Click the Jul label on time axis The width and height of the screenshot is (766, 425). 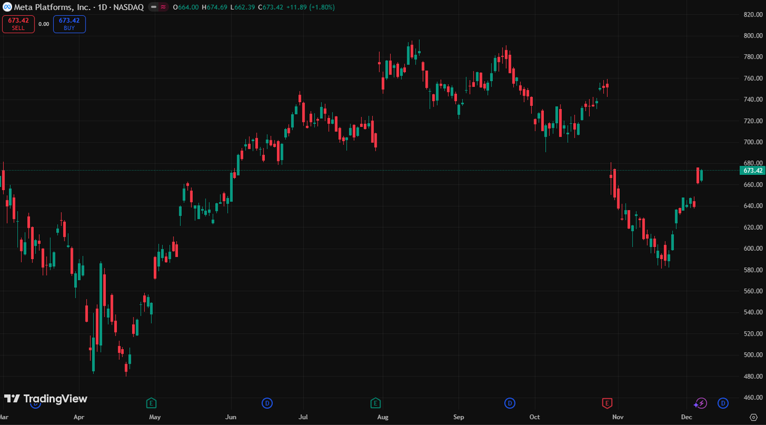coord(303,417)
